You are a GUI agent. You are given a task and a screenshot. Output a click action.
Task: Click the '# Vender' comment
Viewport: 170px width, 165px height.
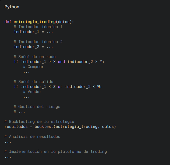[x=32, y=92]
